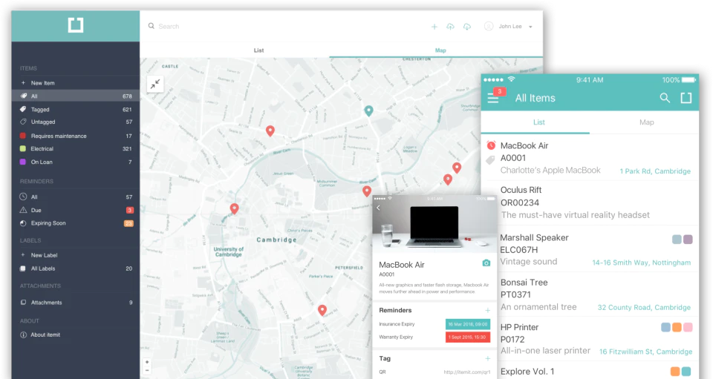This screenshot has width=713, height=379.
Task: Click the cloud download icon
Action: [467, 27]
